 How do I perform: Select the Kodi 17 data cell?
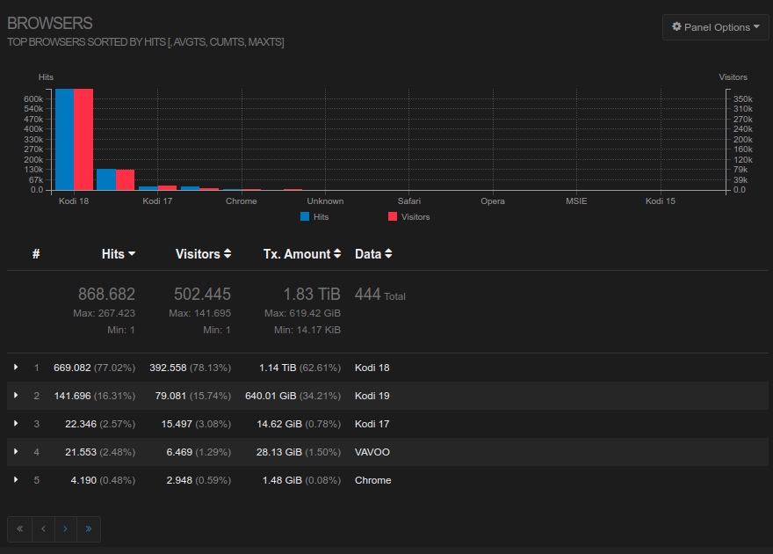pos(372,424)
